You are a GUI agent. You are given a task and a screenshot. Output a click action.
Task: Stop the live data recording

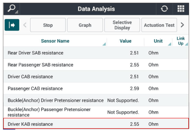tap(48, 25)
